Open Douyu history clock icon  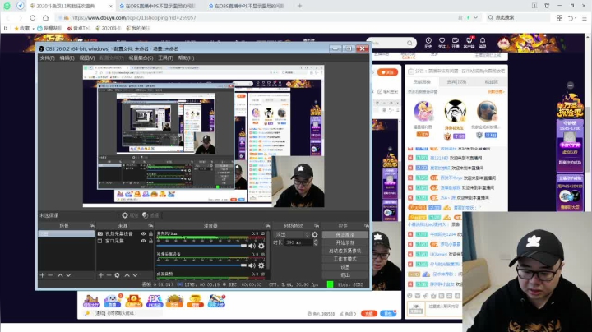tap(428, 42)
